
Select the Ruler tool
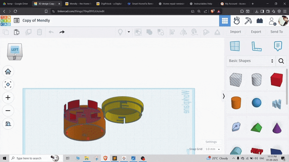click(x=256, y=46)
